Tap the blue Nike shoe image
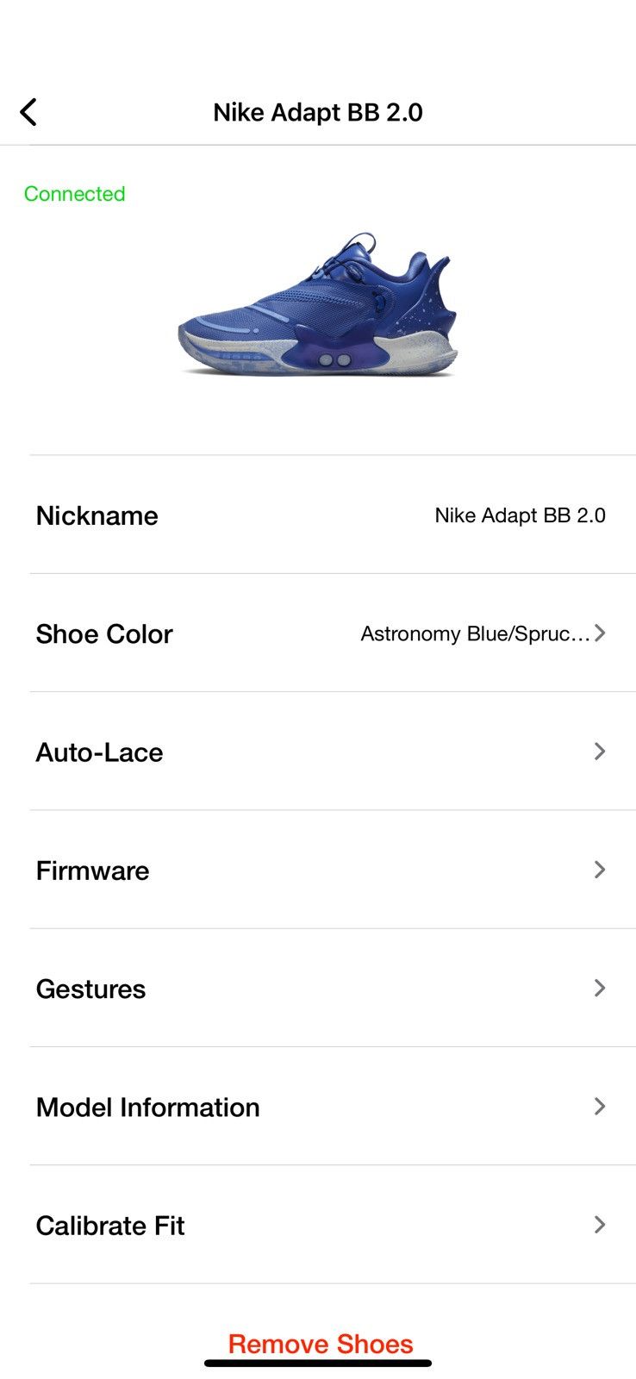636x1379 pixels. click(318, 303)
